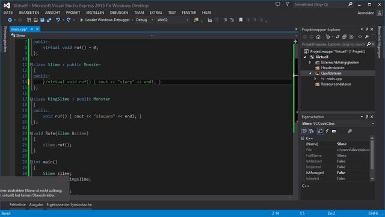Open the feedback speech bubble icon
The height and width of the screenshot is (217, 385).
278,4
